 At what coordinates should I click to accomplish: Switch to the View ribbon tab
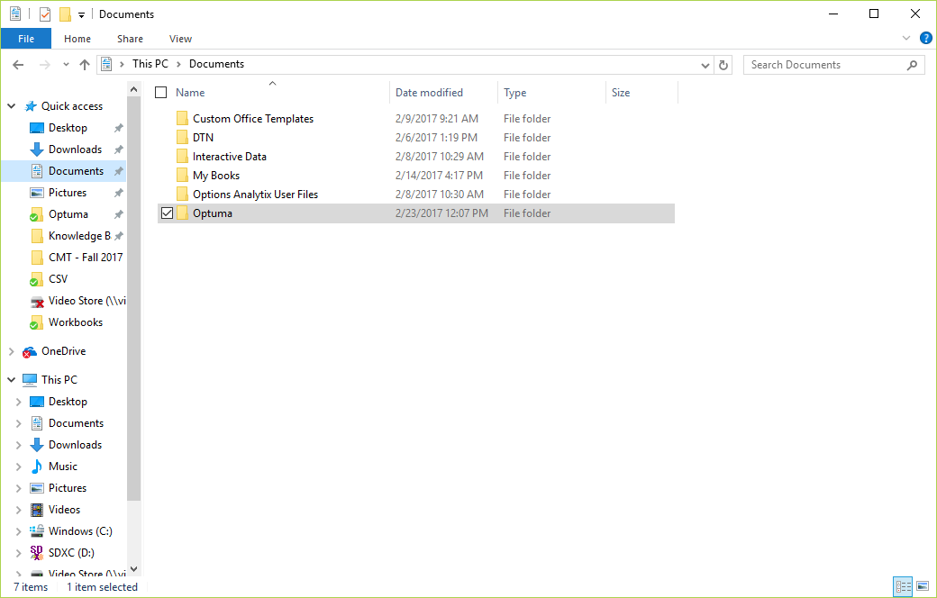click(x=180, y=39)
